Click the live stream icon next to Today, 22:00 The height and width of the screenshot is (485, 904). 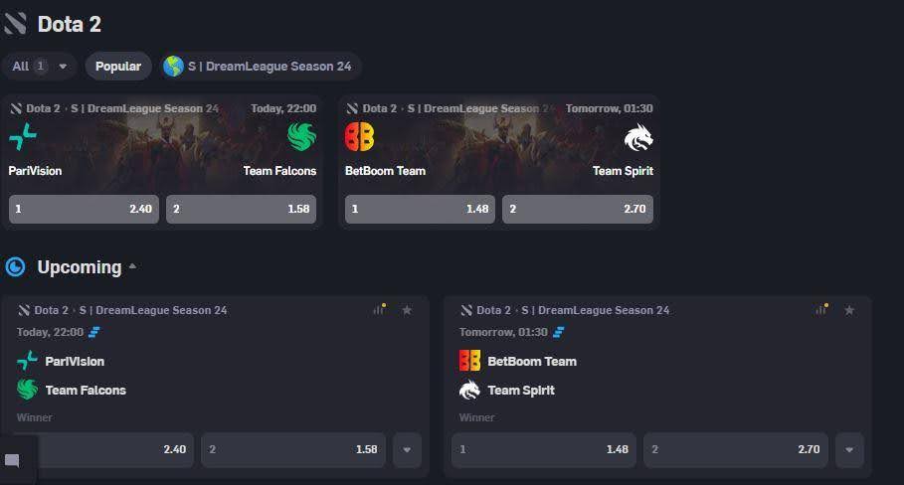(94, 332)
